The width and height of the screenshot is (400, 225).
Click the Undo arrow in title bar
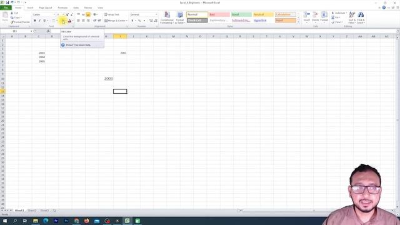coord(12,2)
